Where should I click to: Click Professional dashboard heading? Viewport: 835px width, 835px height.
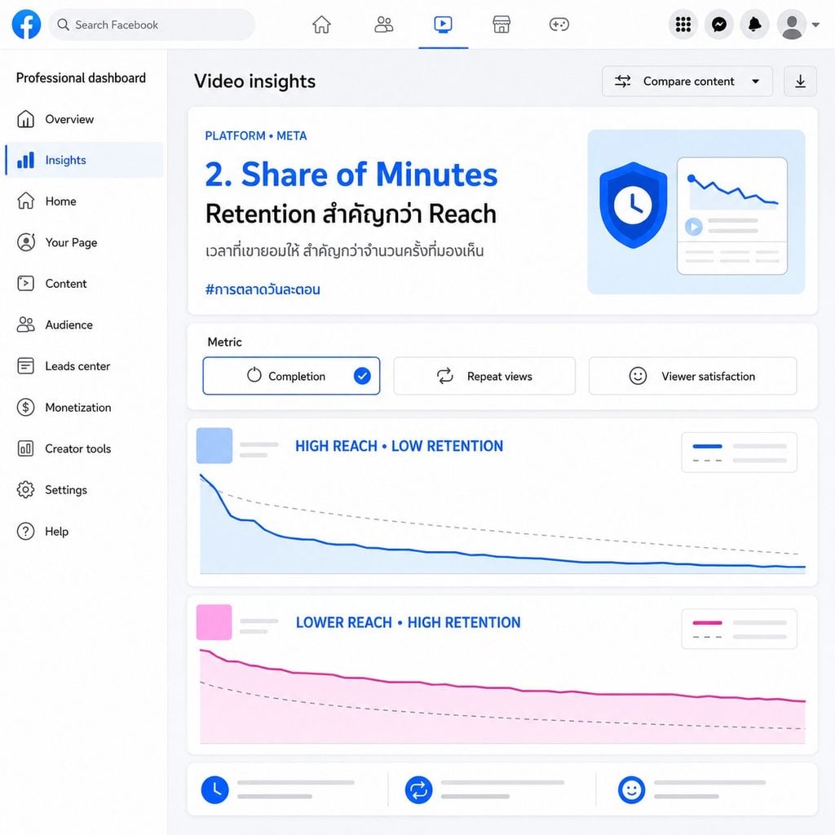[81, 77]
